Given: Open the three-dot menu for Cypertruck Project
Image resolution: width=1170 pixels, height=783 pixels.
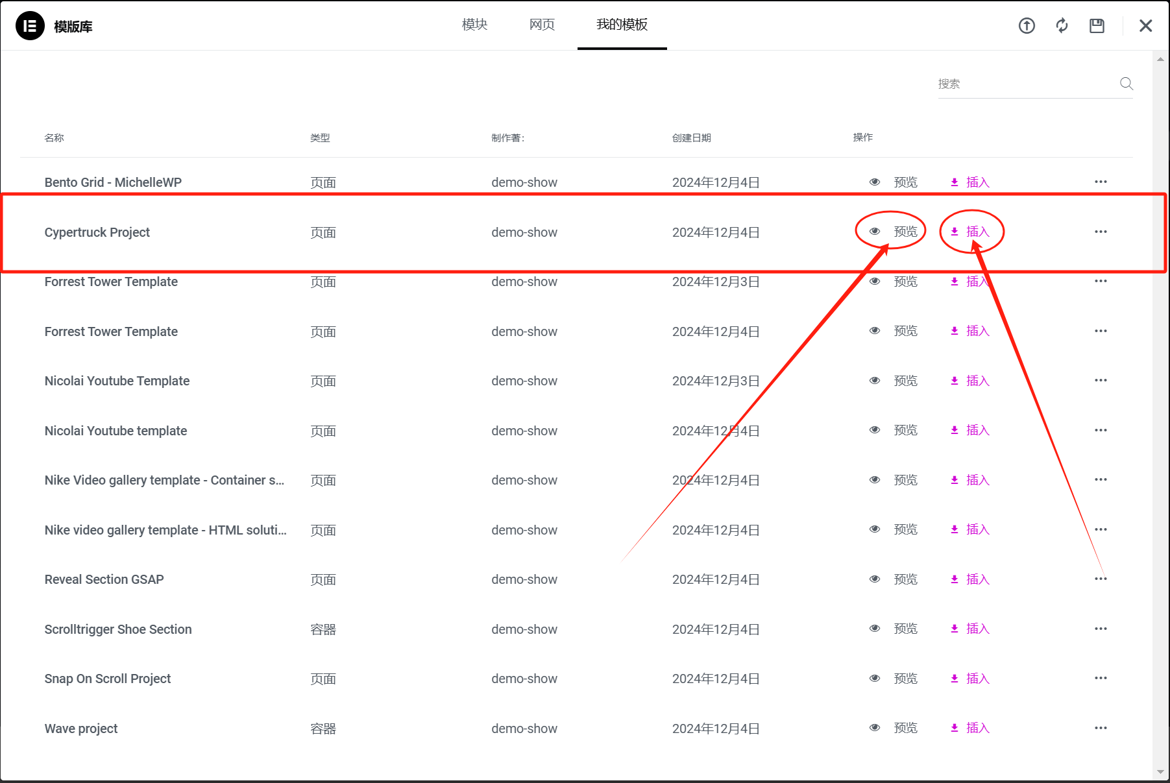Looking at the screenshot, I should (x=1101, y=232).
